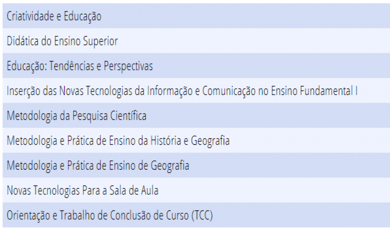This screenshot has height=230, width=390.
Task: Click the word 'História' in the Metodologia row
Action: (x=166, y=140)
